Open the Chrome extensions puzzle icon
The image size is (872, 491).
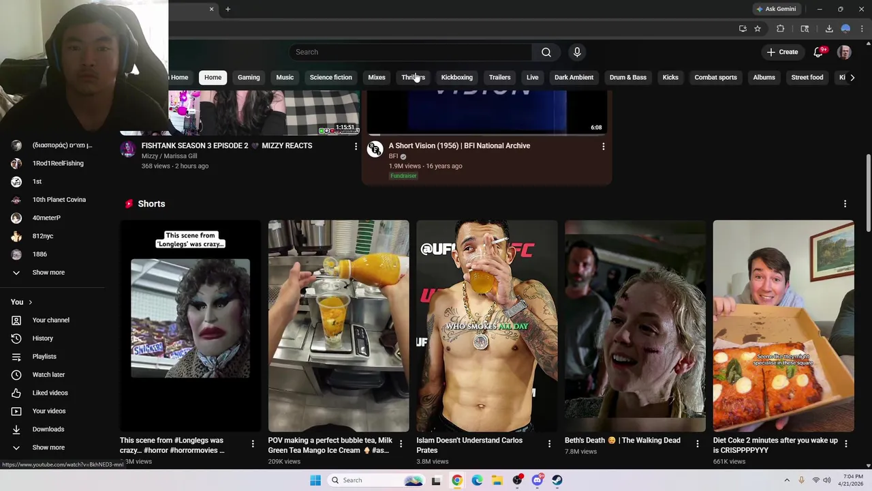tap(781, 29)
